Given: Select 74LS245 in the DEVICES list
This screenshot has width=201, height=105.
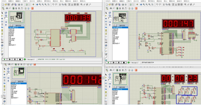Looking at the screenshot, I should [x=12, y=31].
